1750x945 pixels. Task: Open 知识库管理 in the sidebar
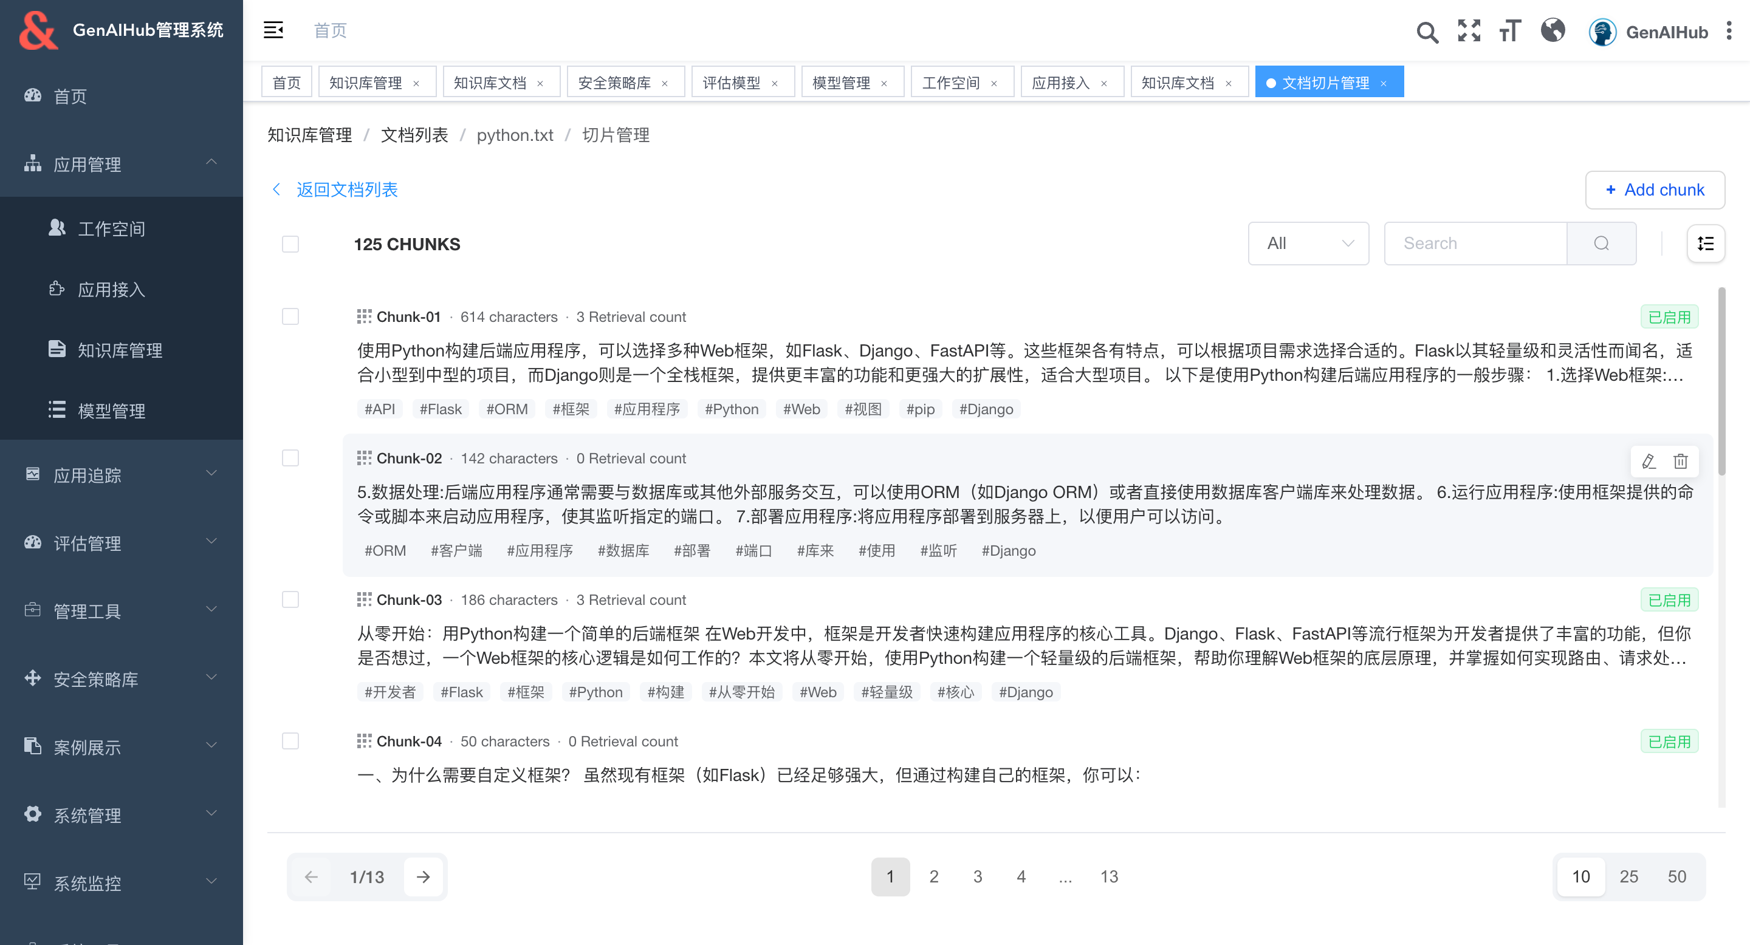click(120, 350)
